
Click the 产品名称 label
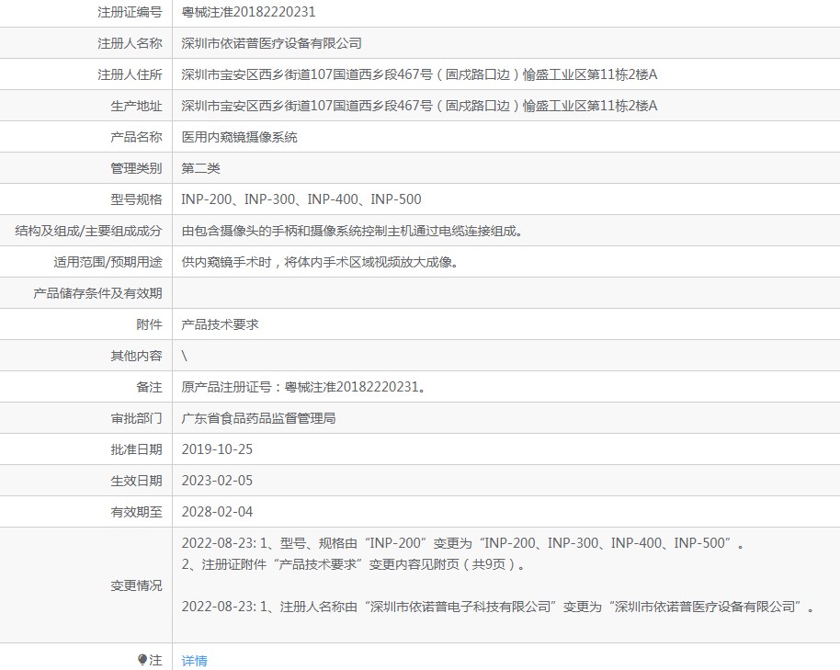pyautogui.click(x=136, y=137)
